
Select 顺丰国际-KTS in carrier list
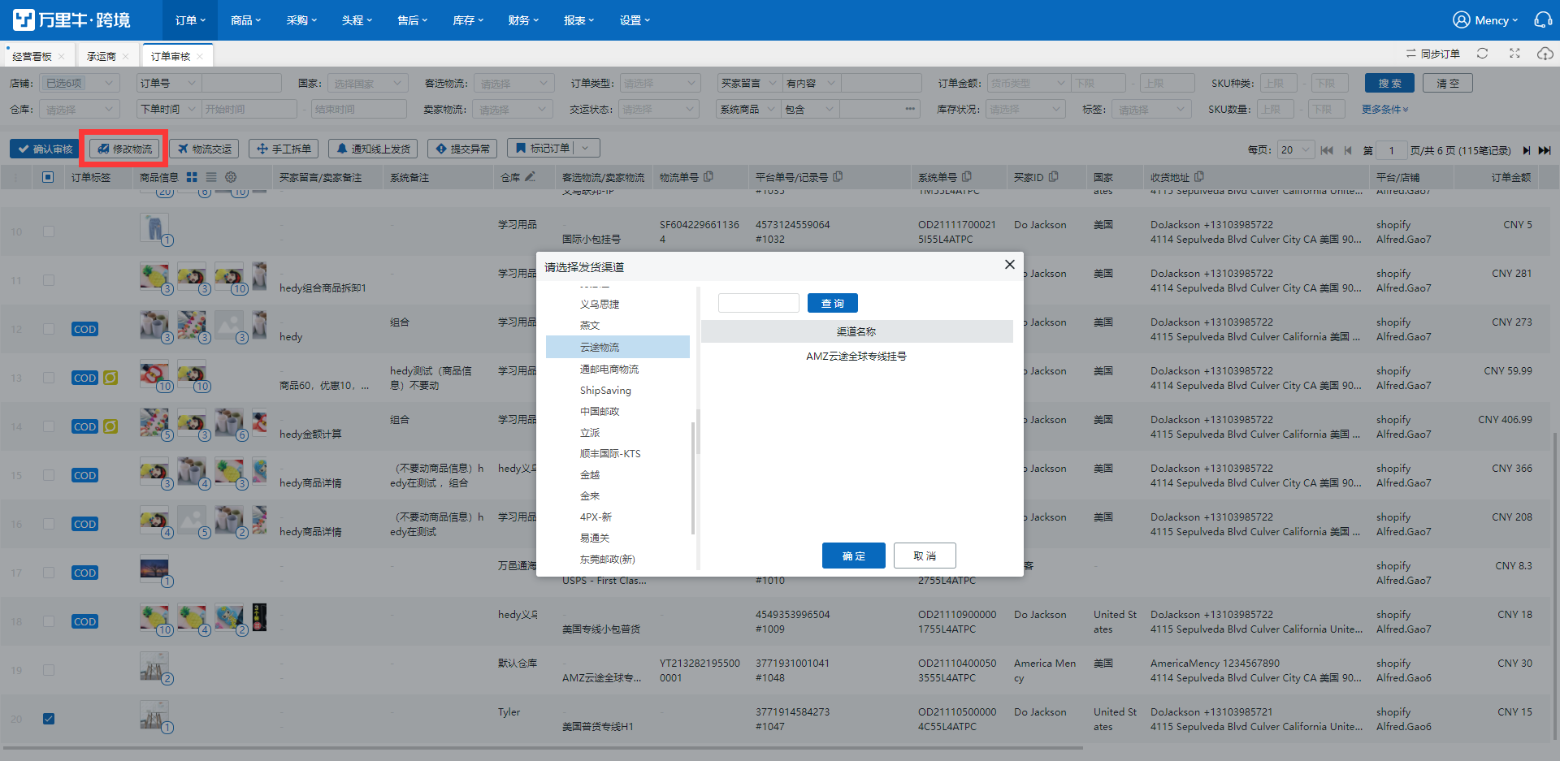(610, 453)
